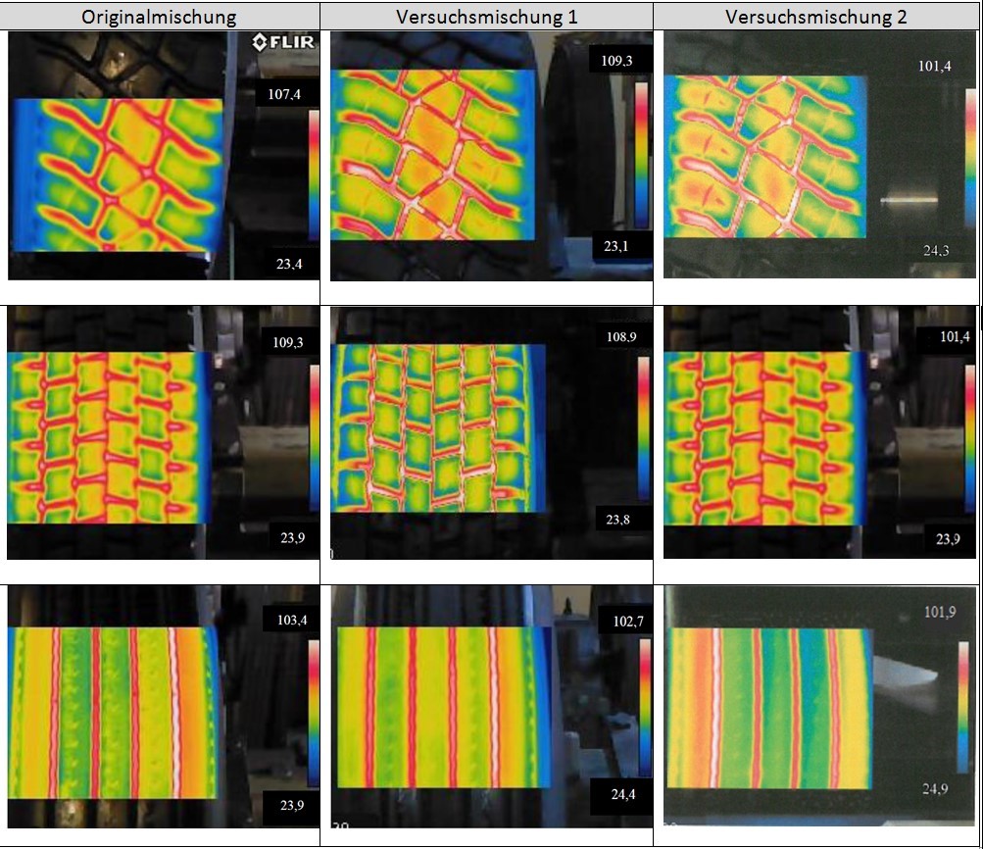Click color scale bar below 102,7
The height and width of the screenshot is (849, 983).
(645, 708)
